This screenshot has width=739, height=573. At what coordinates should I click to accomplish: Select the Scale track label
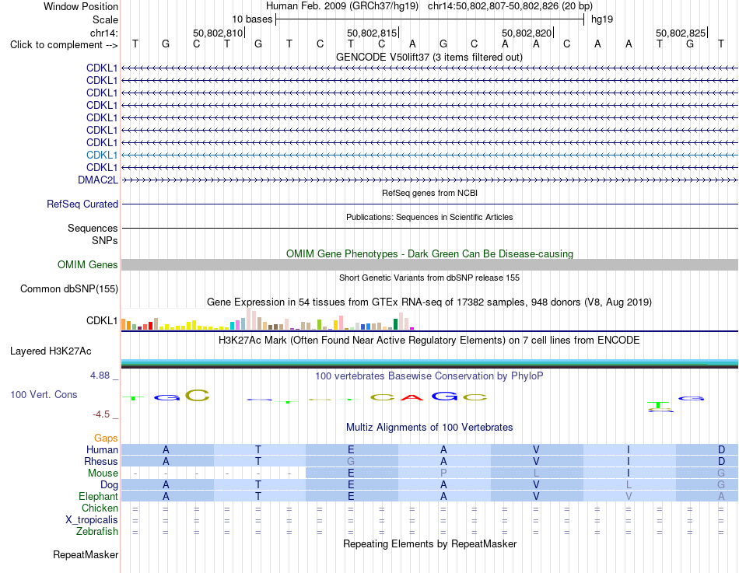[x=105, y=19]
